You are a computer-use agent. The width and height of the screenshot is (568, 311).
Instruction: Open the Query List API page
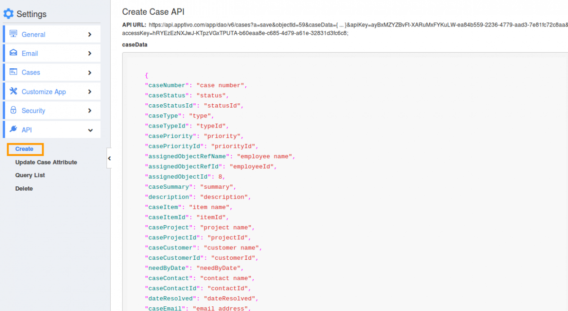click(30, 175)
